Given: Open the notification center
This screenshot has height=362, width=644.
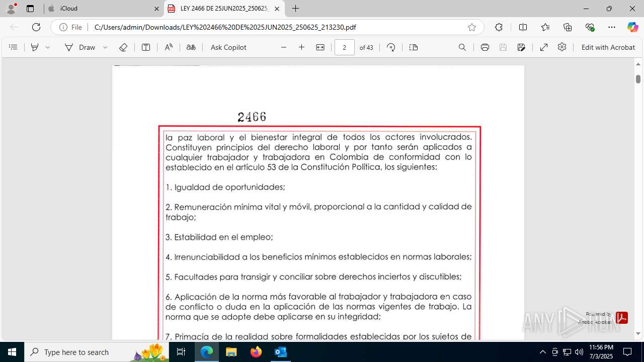Looking at the screenshot, I should coord(627,352).
